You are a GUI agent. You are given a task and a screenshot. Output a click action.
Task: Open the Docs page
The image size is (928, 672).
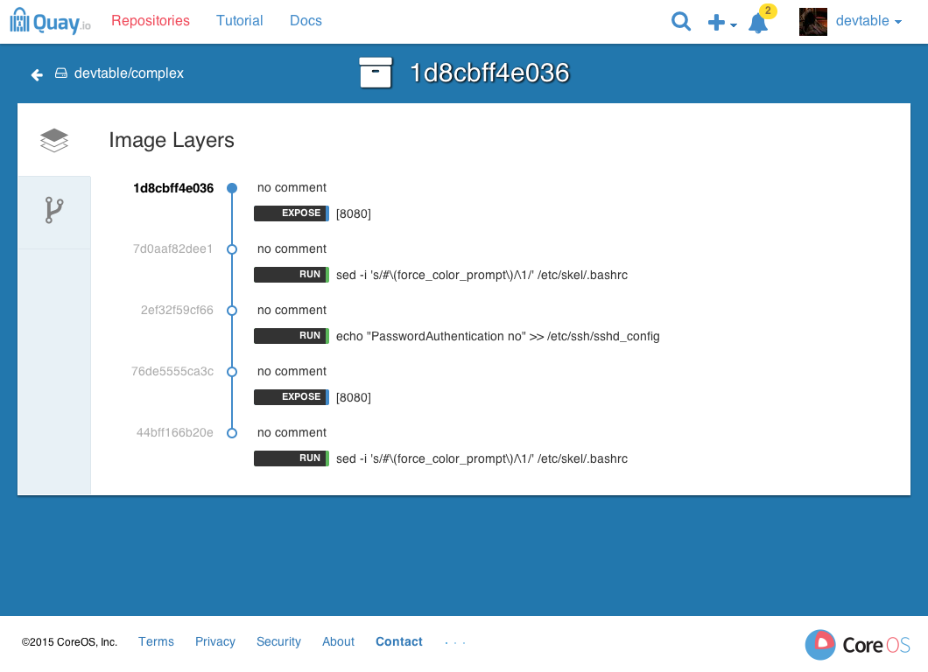[306, 21]
